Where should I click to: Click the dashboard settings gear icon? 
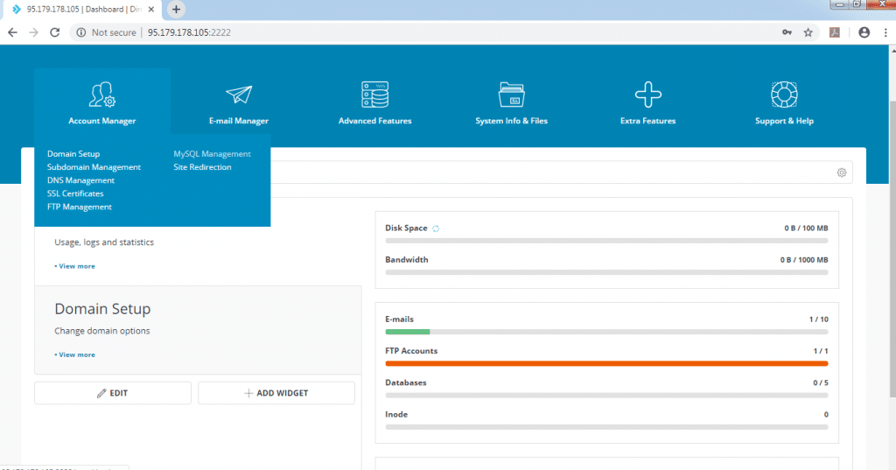coord(842,172)
